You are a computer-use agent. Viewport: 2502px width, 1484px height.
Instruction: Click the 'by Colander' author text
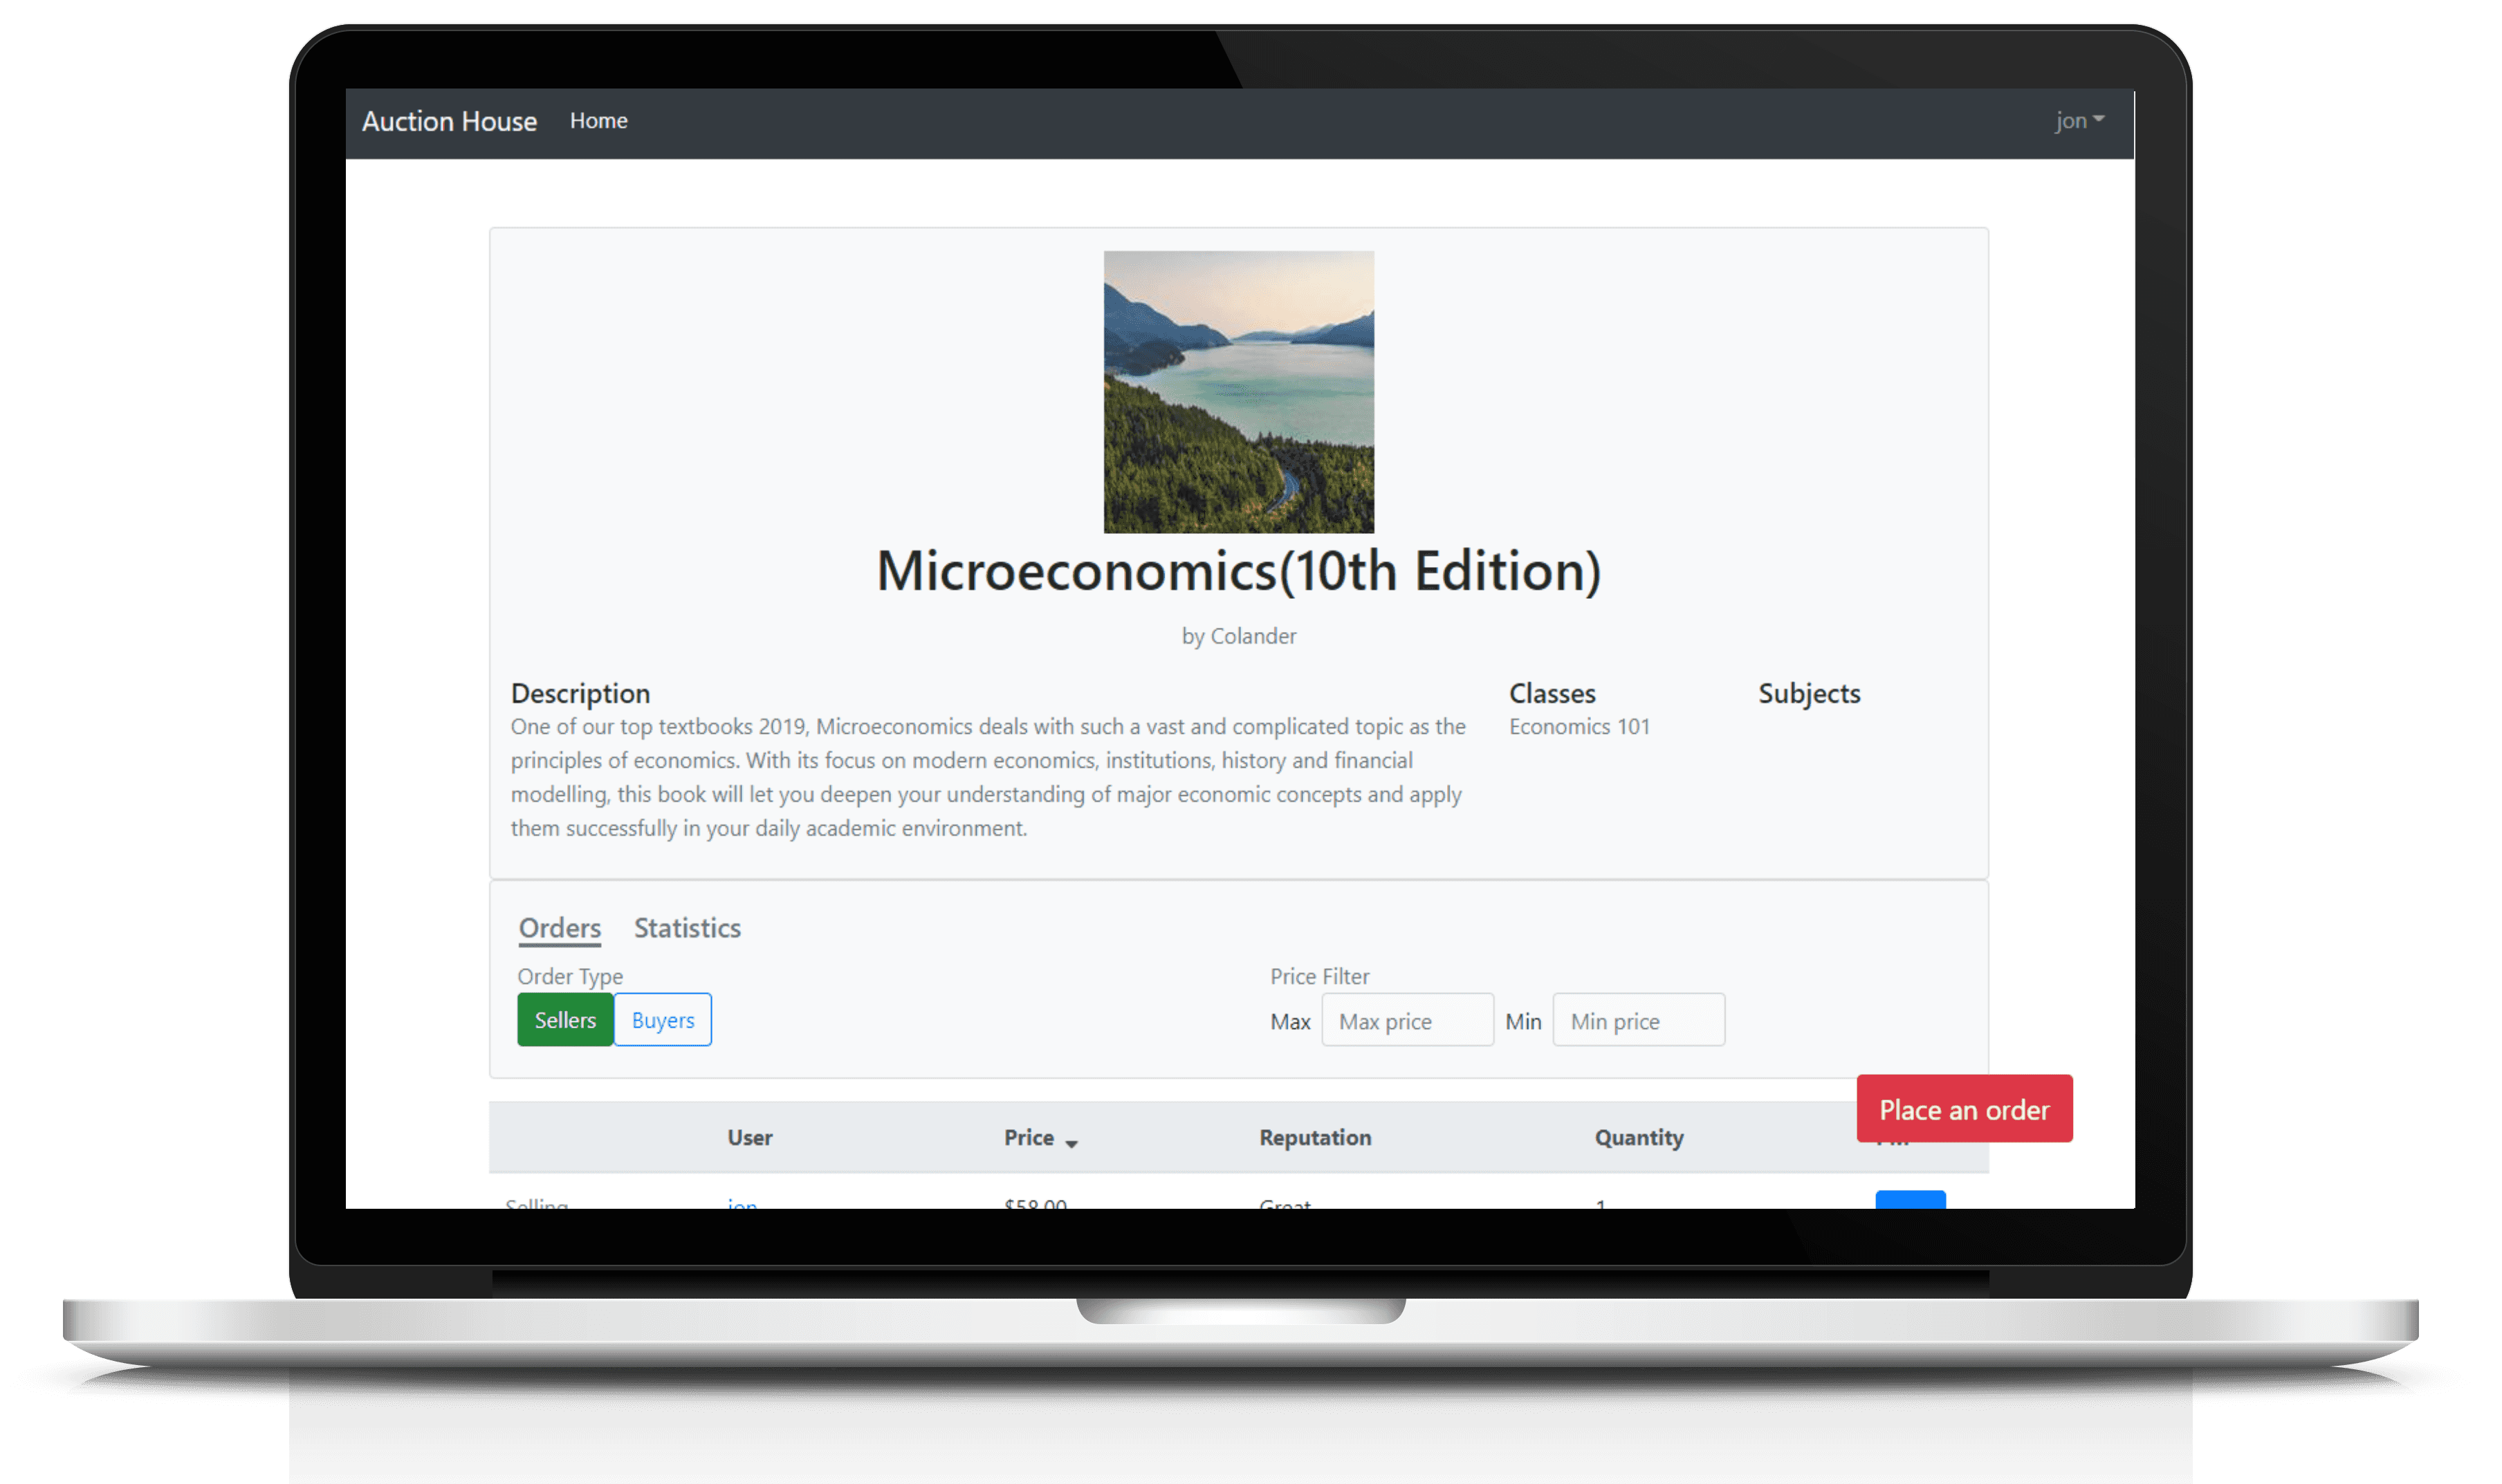[1238, 636]
